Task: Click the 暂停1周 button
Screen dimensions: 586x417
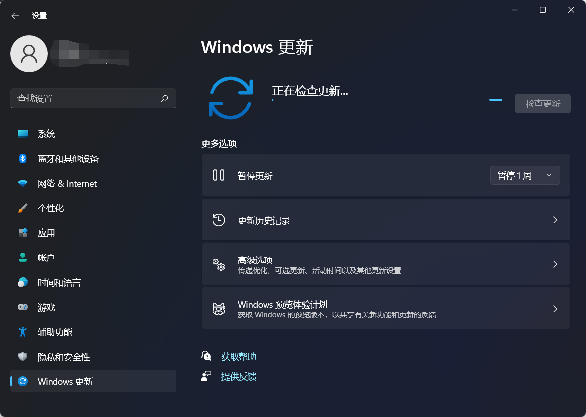Action: 514,175
